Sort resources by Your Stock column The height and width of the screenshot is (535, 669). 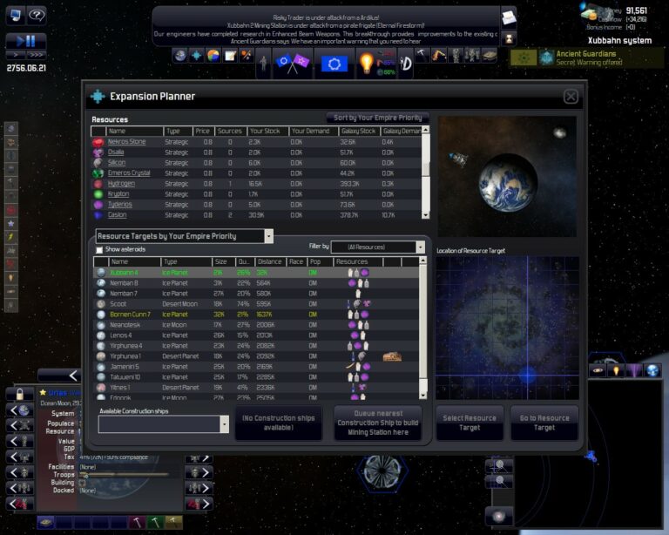pyautogui.click(x=267, y=131)
